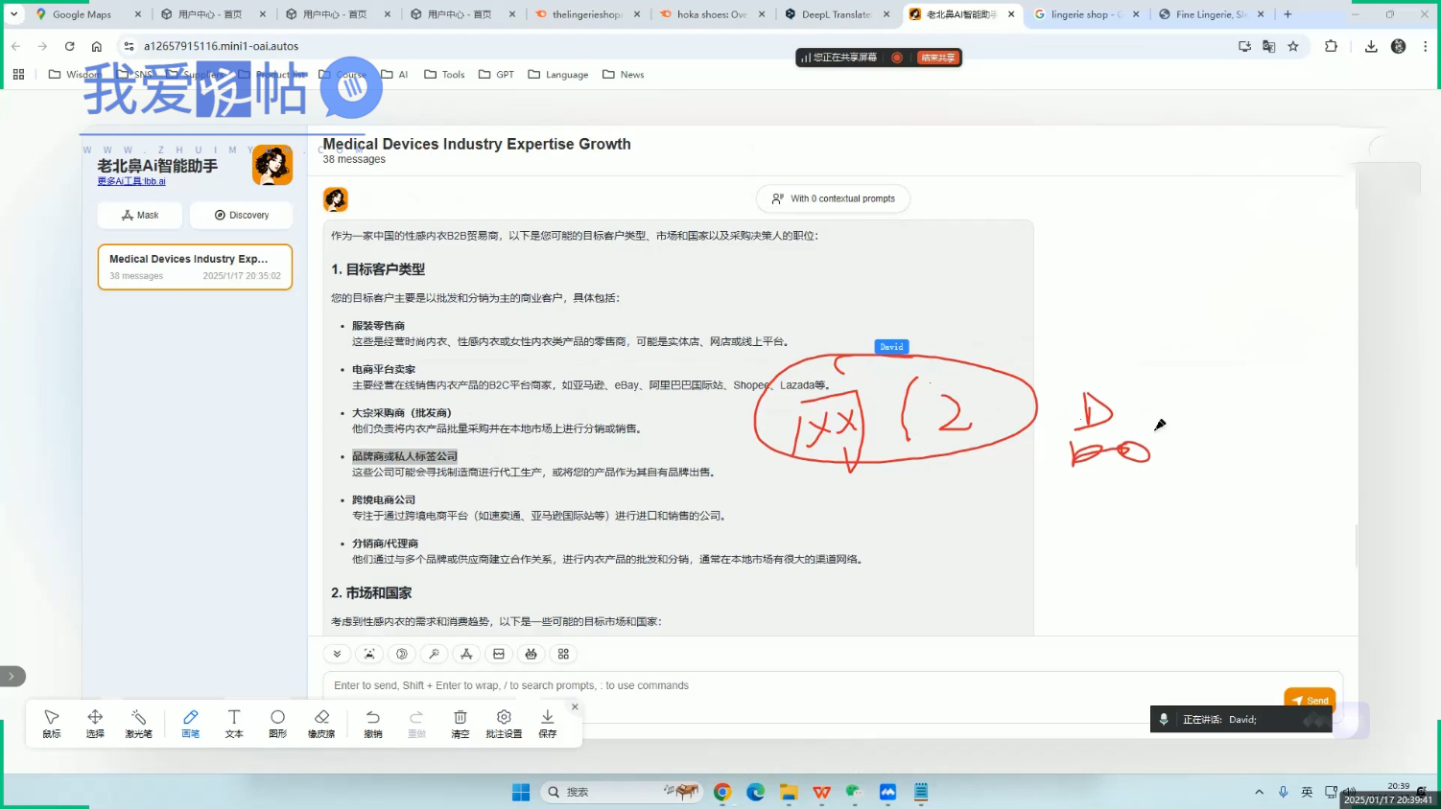Send the chat message
The height and width of the screenshot is (809, 1441).
click(x=1310, y=700)
